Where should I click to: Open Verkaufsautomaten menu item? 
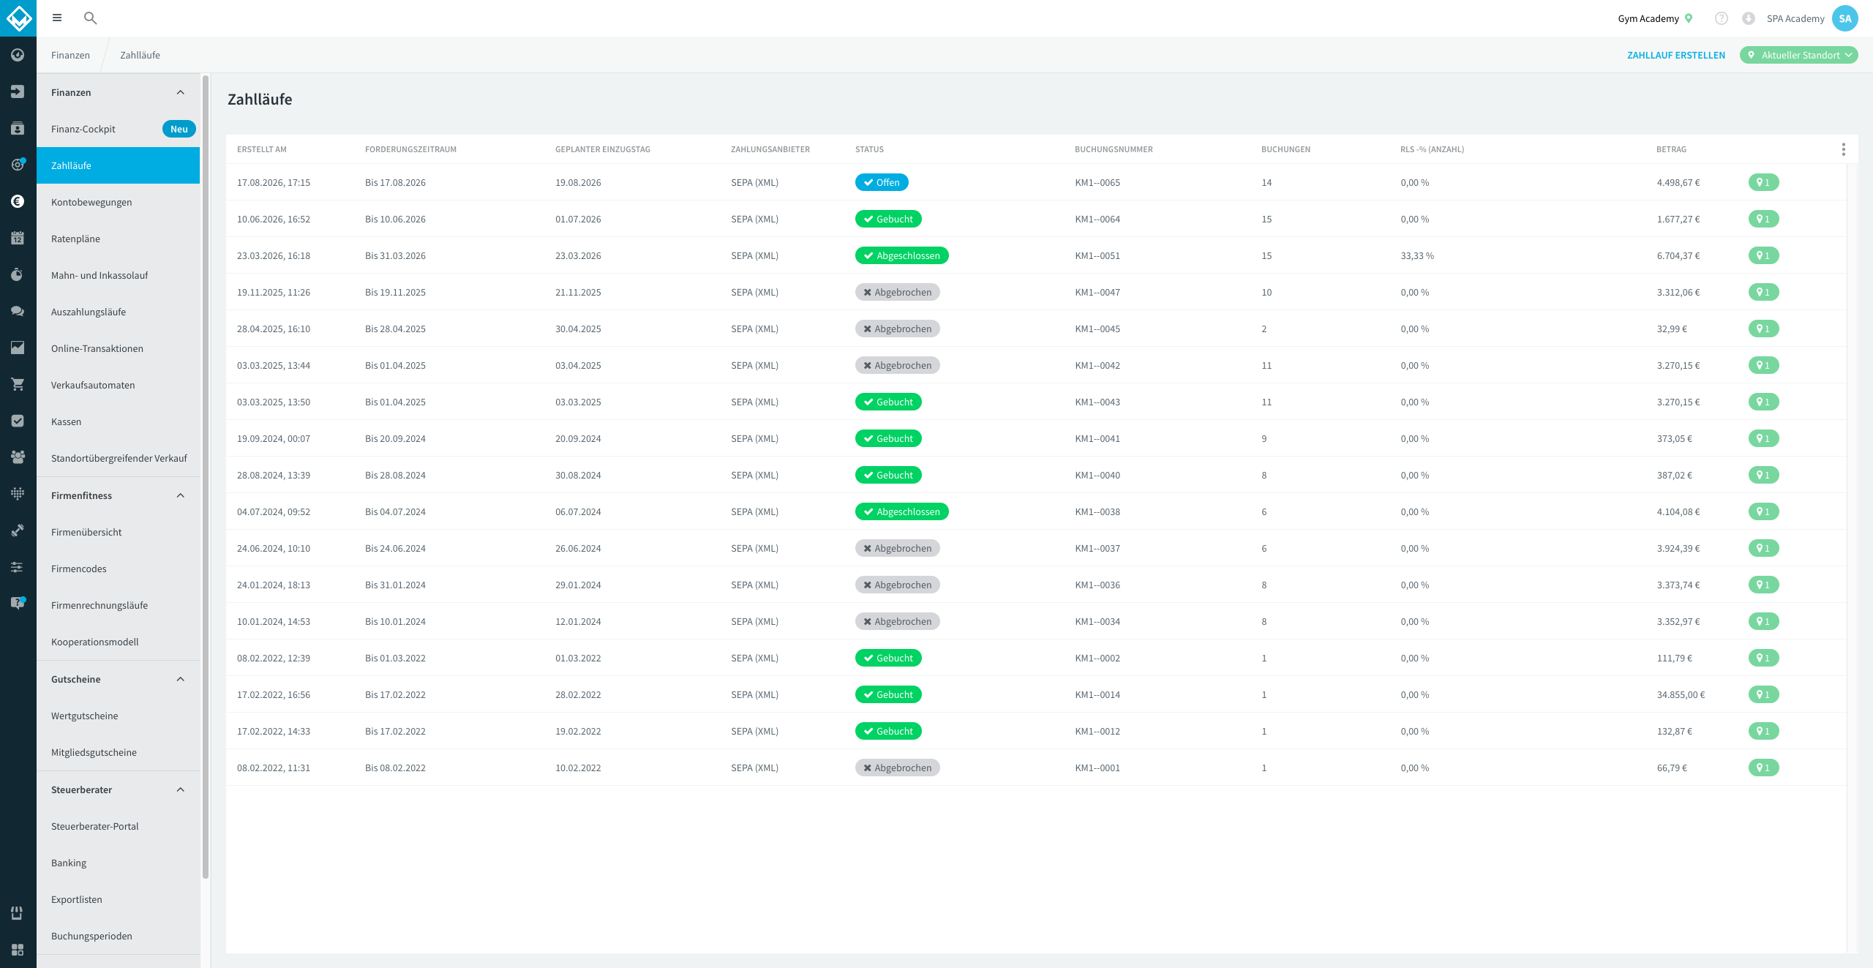118,385
